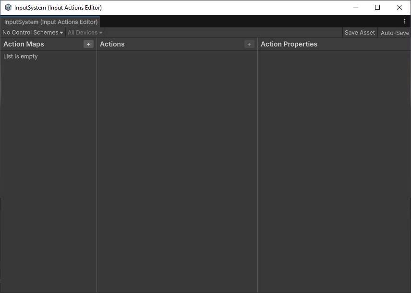Screen dimensions: 411x293
Task: Open the three-dot window options menu
Action: click(405, 22)
